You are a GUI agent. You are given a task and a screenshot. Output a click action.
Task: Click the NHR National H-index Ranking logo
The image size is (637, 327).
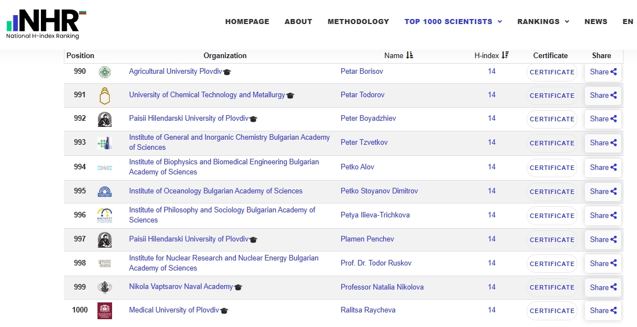[x=47, y=24]
